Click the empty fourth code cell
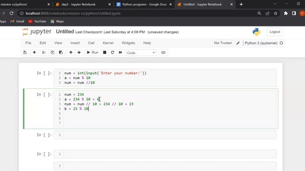This screenshot has height=171, width=305. point(165,154)
